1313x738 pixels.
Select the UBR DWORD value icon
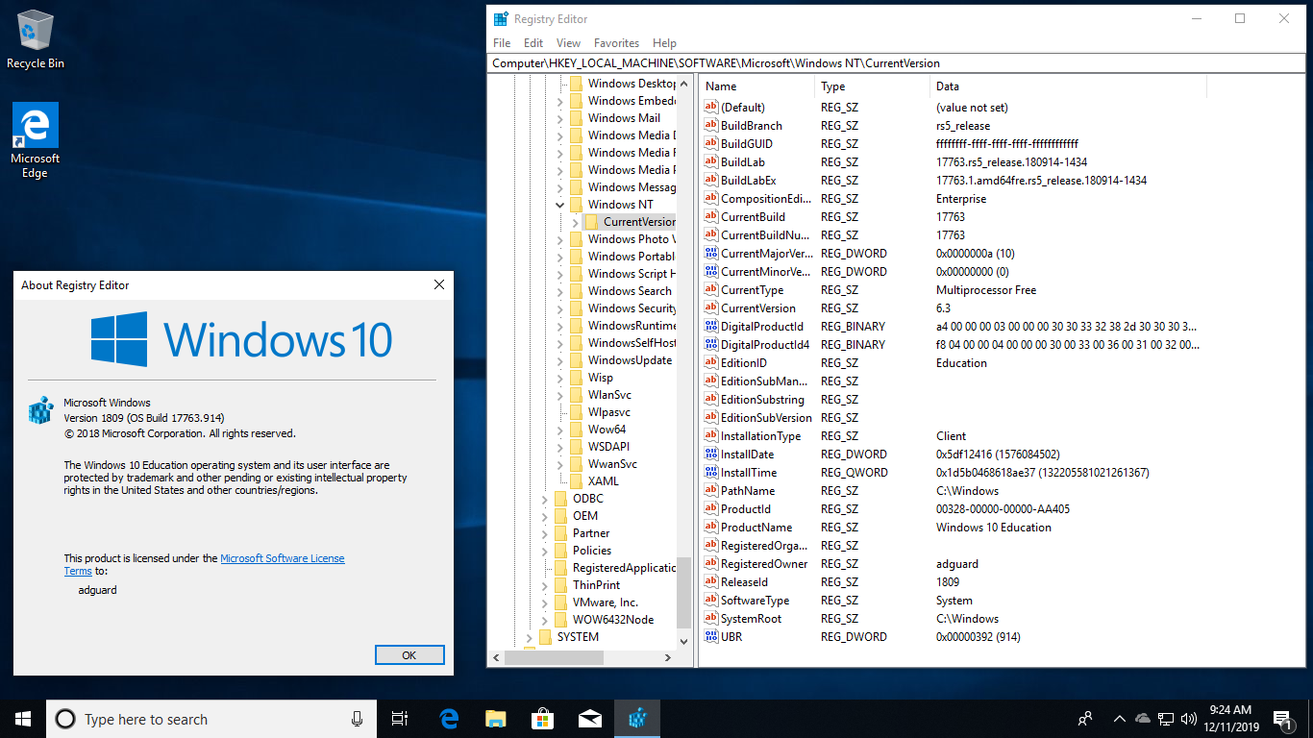(x=711, y=637)
